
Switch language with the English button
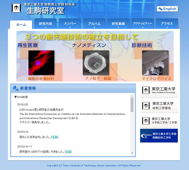tap(167, 9)
